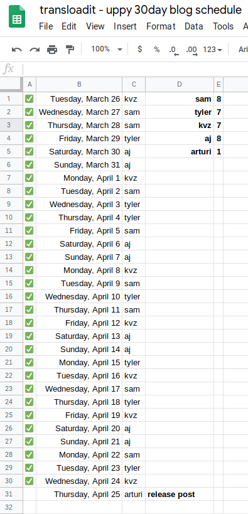Uncheck the Wednesday, April 24 checkbox
This screenshot has height=514, width=248.
pos(30,481)
